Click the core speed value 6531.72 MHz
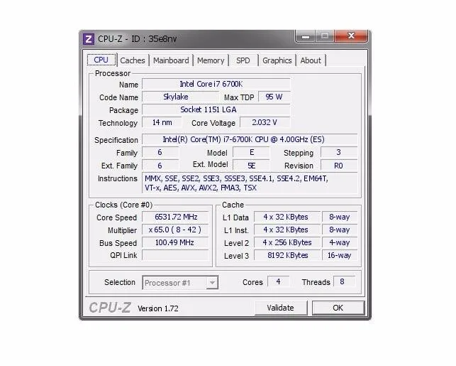The width and height of the screenshot is (456, 366). tap(175, 217)
